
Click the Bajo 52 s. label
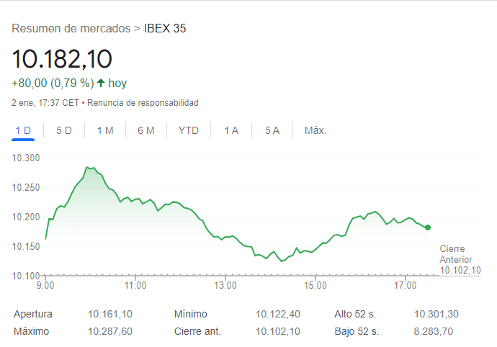[x=357, y=331]
